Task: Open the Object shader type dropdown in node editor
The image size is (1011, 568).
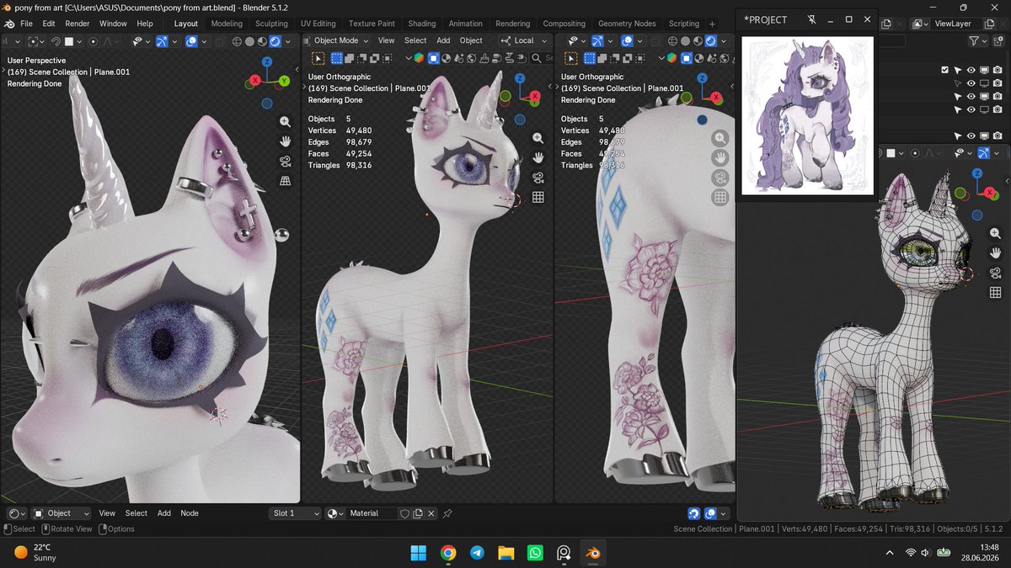Action: (x=60, y=513)
